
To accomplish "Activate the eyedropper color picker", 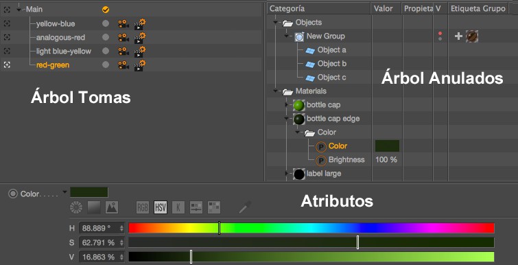I will 245,207.
